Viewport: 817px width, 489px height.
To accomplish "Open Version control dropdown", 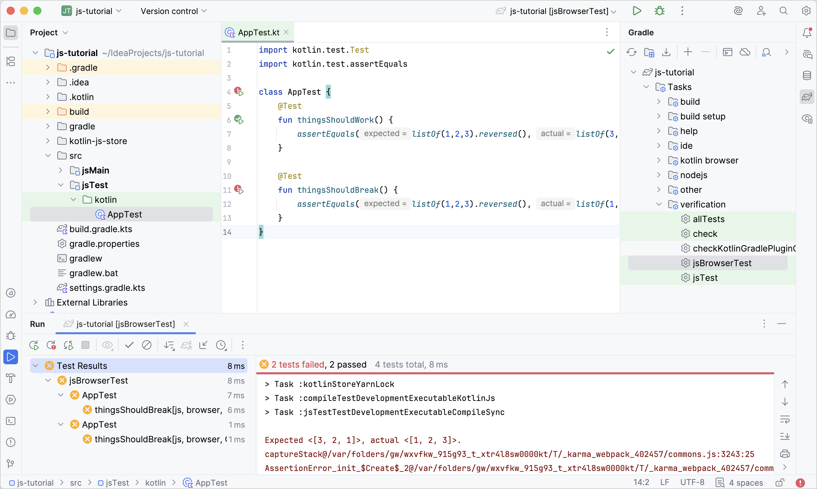I will point(173,11).
